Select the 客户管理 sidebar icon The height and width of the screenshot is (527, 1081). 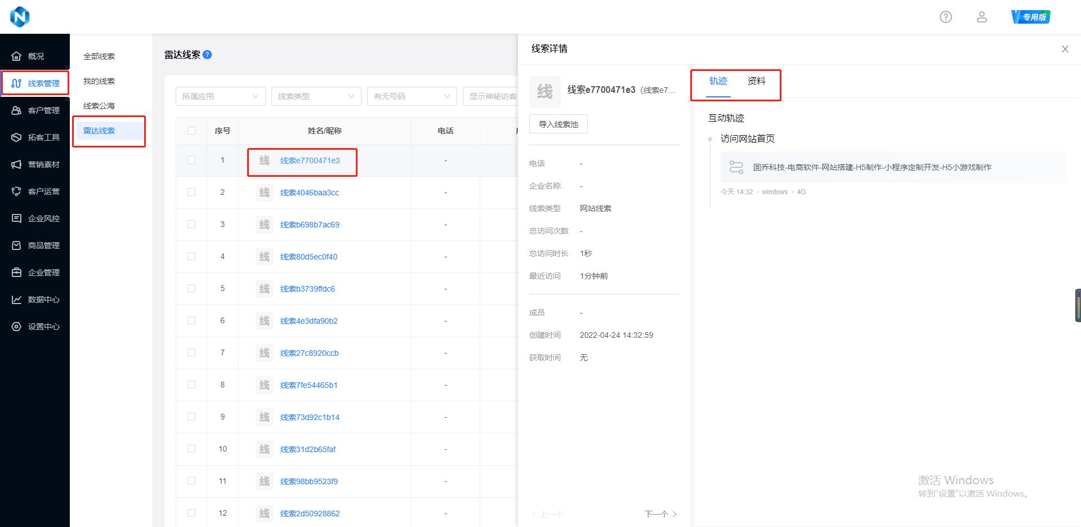pyautogui.click(x=35, y=110)
